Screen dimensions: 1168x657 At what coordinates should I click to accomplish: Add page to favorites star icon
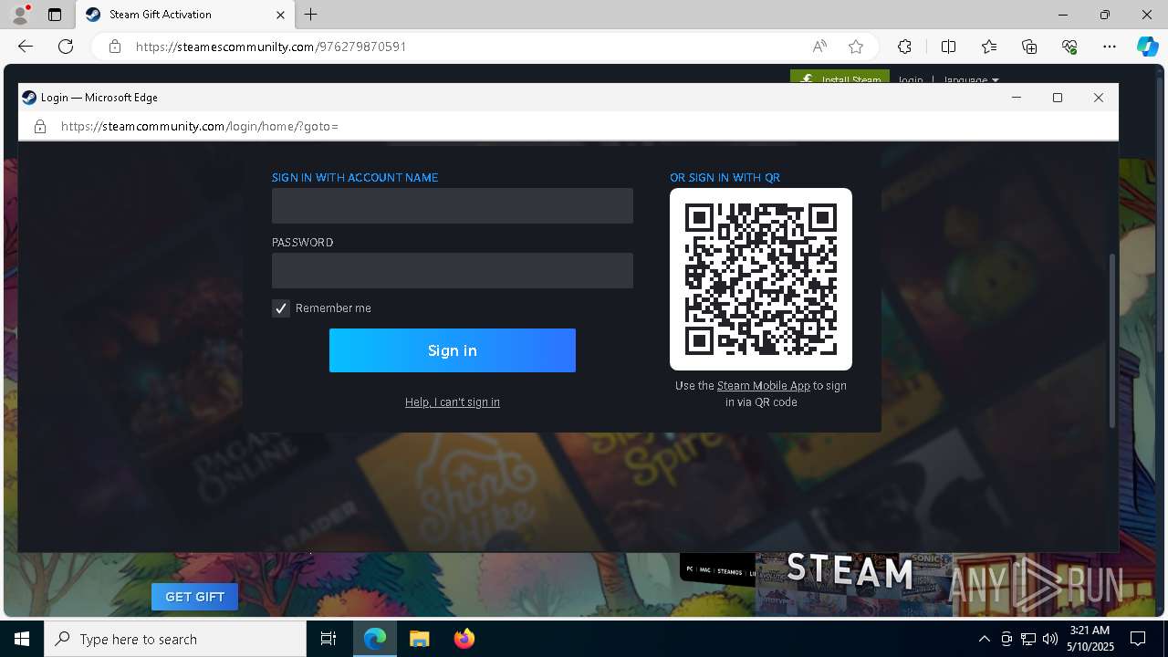click(x=856, y=47)
